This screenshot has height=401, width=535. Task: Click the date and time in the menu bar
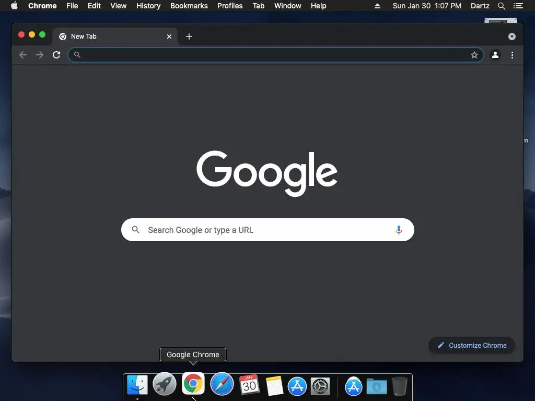coord(427,6)
